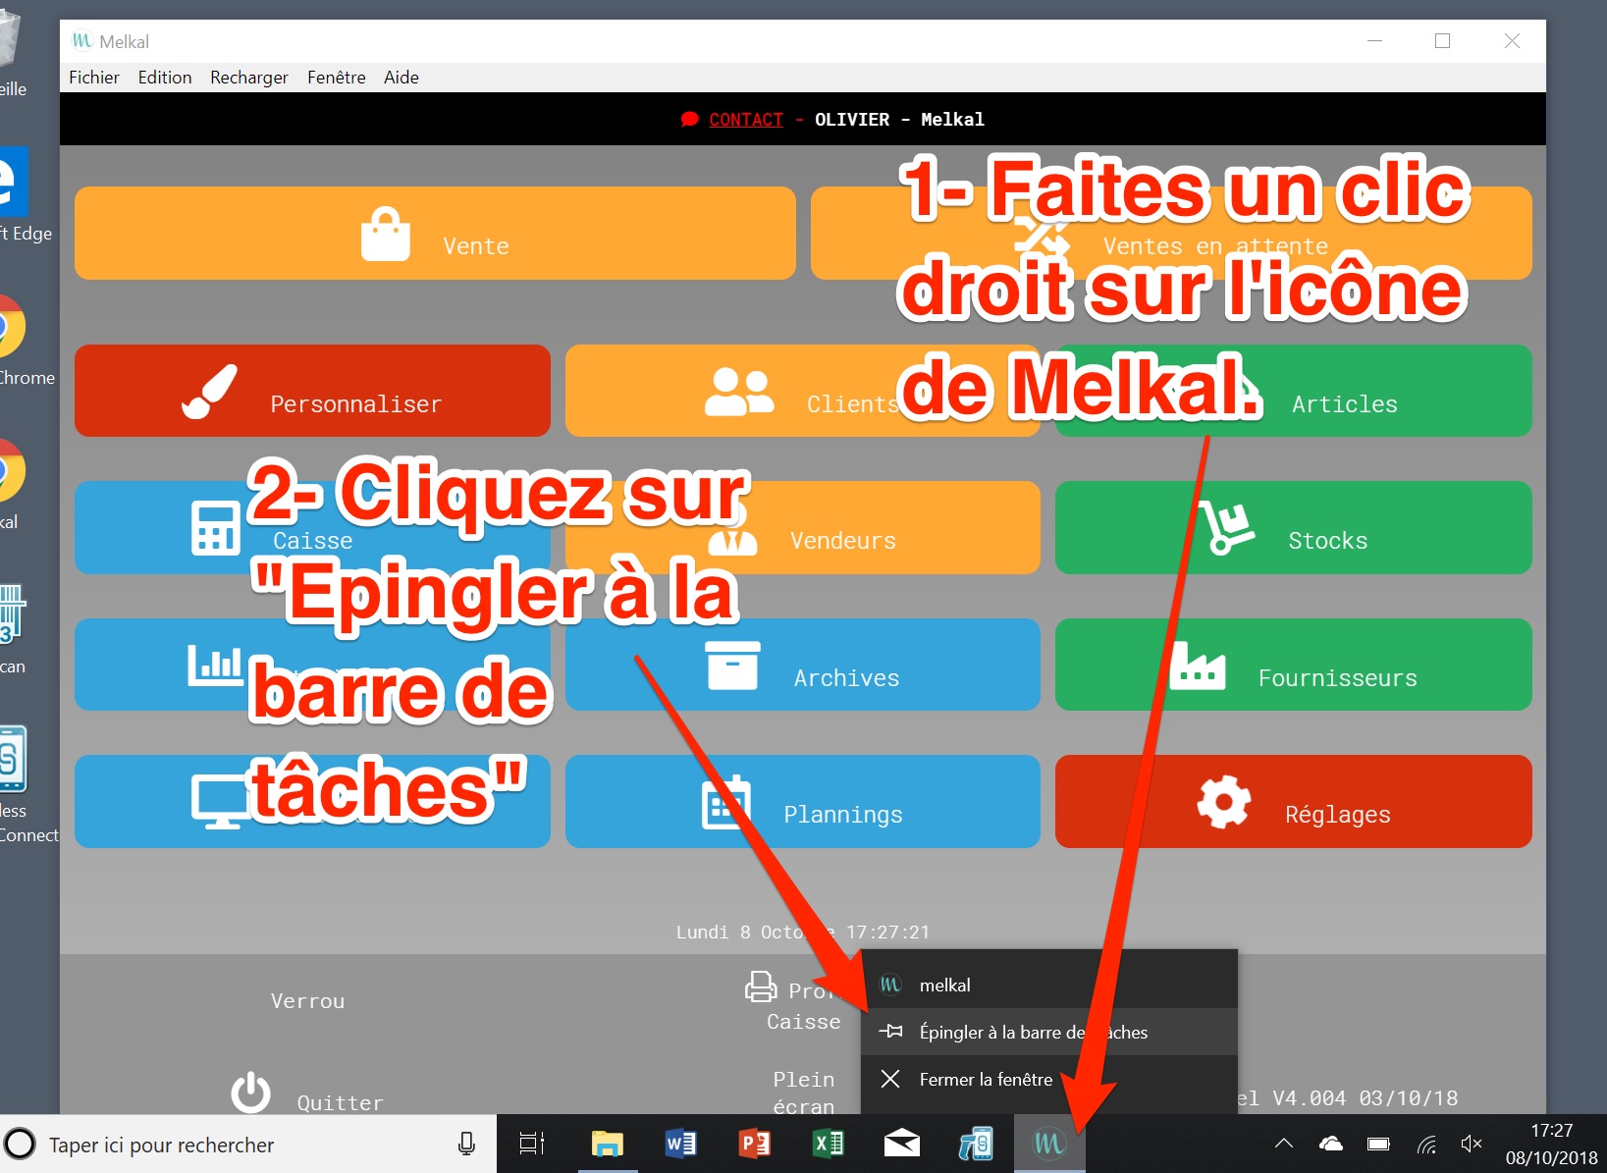The image size is (1607, 1173).
Task: Select Épingler à la barre des tâches
Action: click(1049, 1032)
